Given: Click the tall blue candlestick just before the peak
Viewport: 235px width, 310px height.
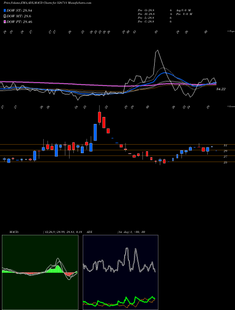Looking at the screenshot, I should click(x=95, y=132).
